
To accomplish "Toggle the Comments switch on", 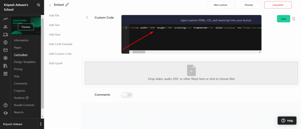I will point(127,95).
